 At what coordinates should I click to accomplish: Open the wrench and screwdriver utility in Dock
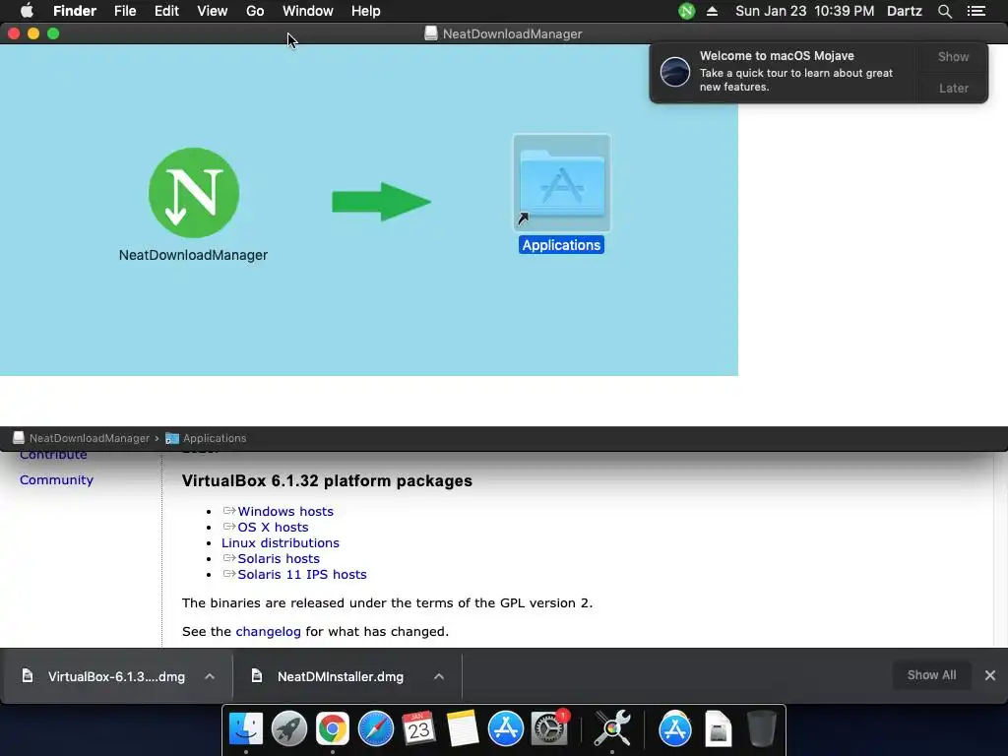[612, 728]
